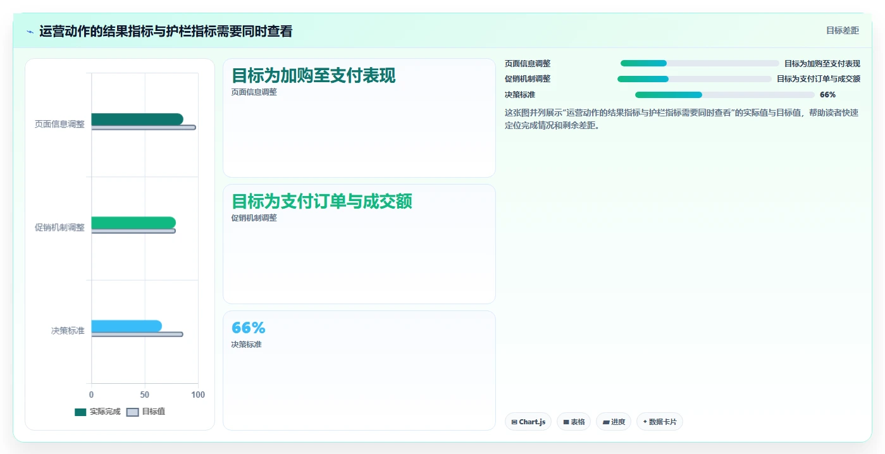This screenshot has width=885, height=454.
Task: Select the Chart.js tag
Action: [528, 422]
